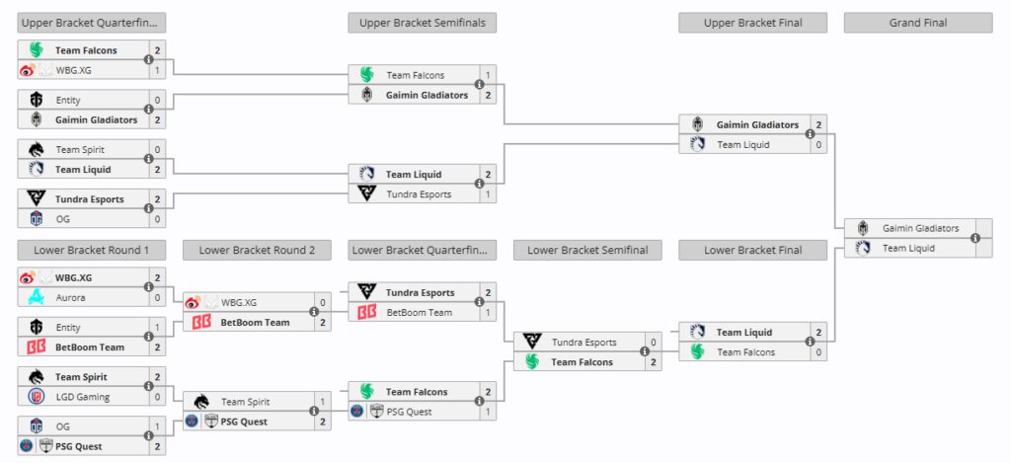This screenshot has height=463, width=1011.
Task: Click the Lower Bracket Semifinal header
Action: pyautogui.click(x=587, y=250)
